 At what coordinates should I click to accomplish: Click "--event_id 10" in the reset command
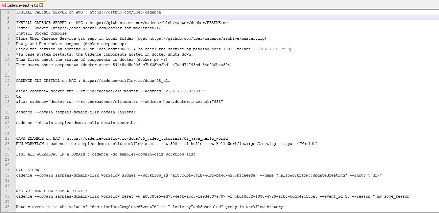click(x=335, y=196)
